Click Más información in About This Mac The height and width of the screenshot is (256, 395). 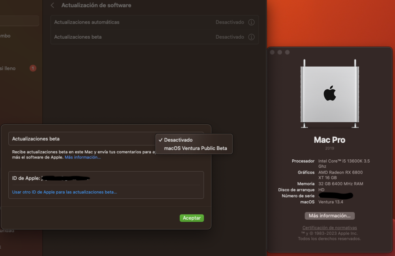[x=329, y=216]
